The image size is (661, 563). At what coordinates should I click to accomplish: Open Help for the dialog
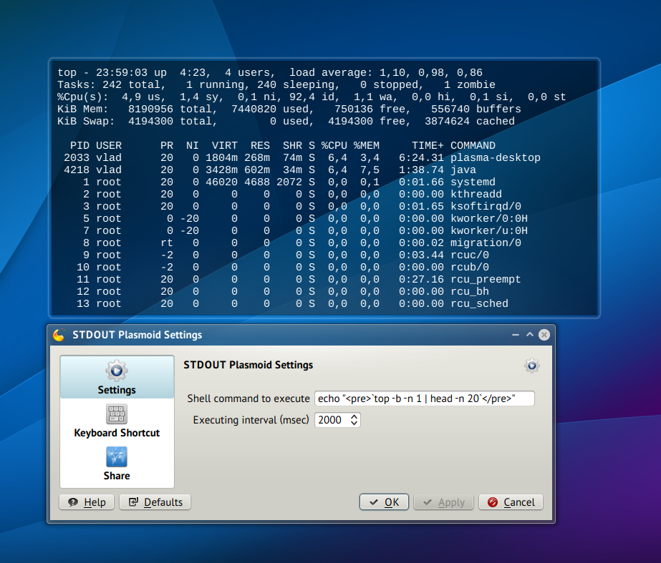(87, 502)
